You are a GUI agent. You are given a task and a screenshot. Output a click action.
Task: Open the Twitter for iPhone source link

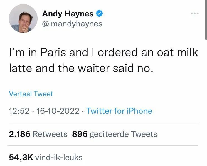(119, 111)
